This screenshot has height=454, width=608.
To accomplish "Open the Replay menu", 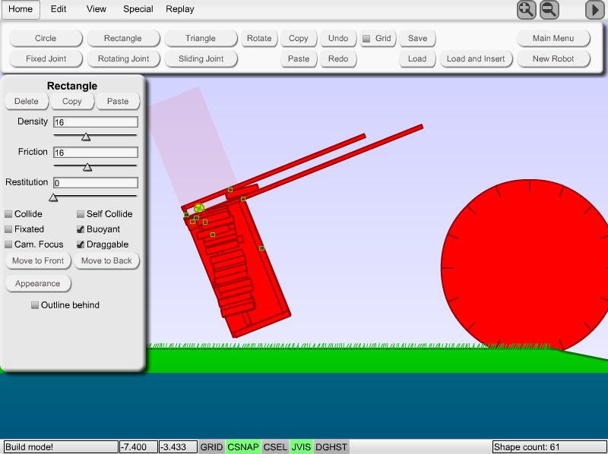I will (180, 9).
